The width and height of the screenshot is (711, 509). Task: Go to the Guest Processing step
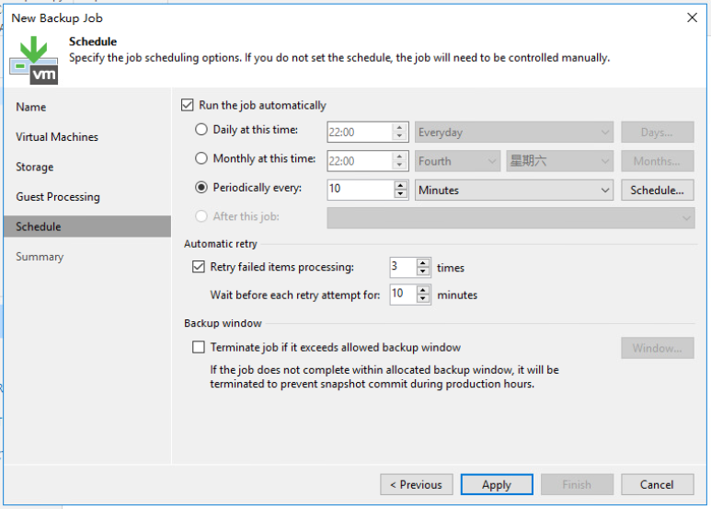[x=58, y=197]
